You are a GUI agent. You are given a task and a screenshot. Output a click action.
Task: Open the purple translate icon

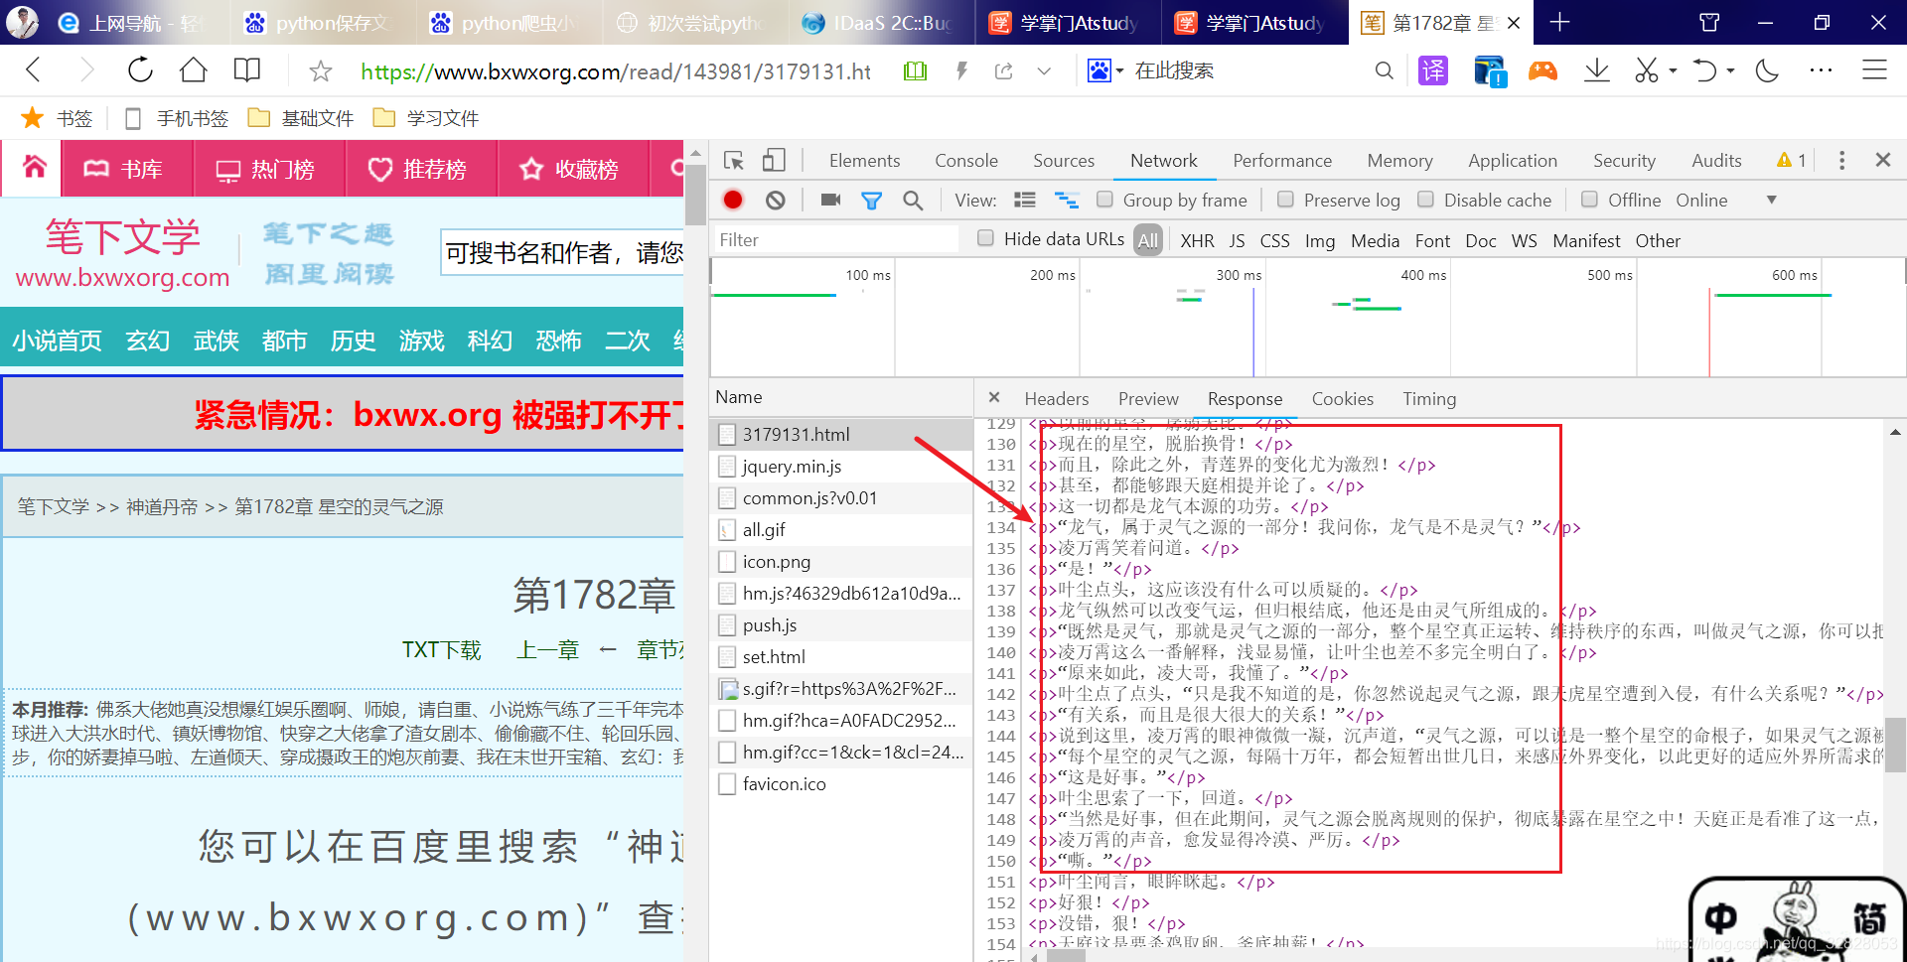coord(1433,70)
